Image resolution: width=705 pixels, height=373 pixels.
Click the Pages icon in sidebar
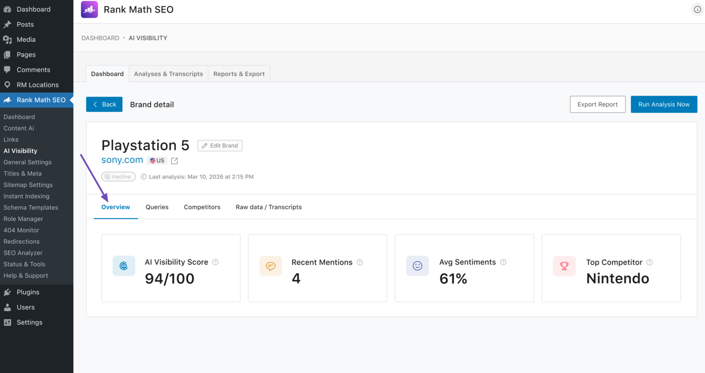(x=8, y=54)
